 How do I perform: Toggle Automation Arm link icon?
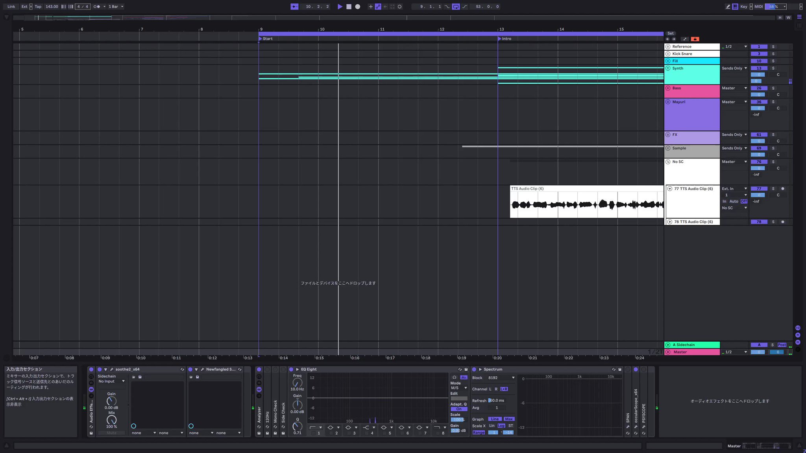378,7
